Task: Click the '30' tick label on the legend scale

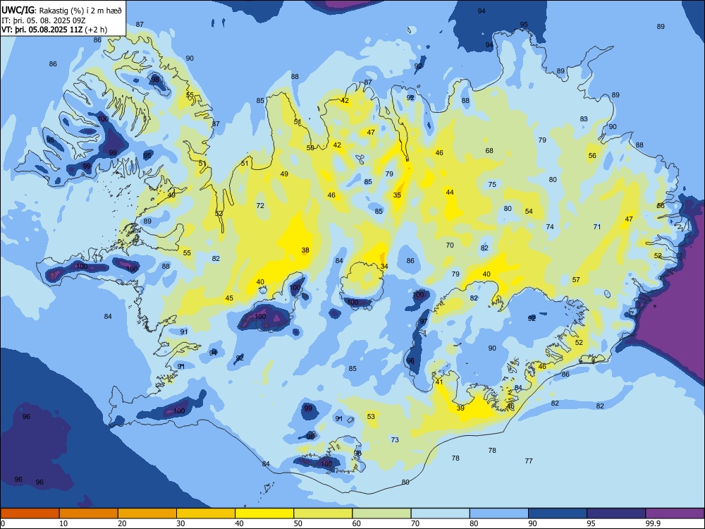Action: [x=180, y=523]
